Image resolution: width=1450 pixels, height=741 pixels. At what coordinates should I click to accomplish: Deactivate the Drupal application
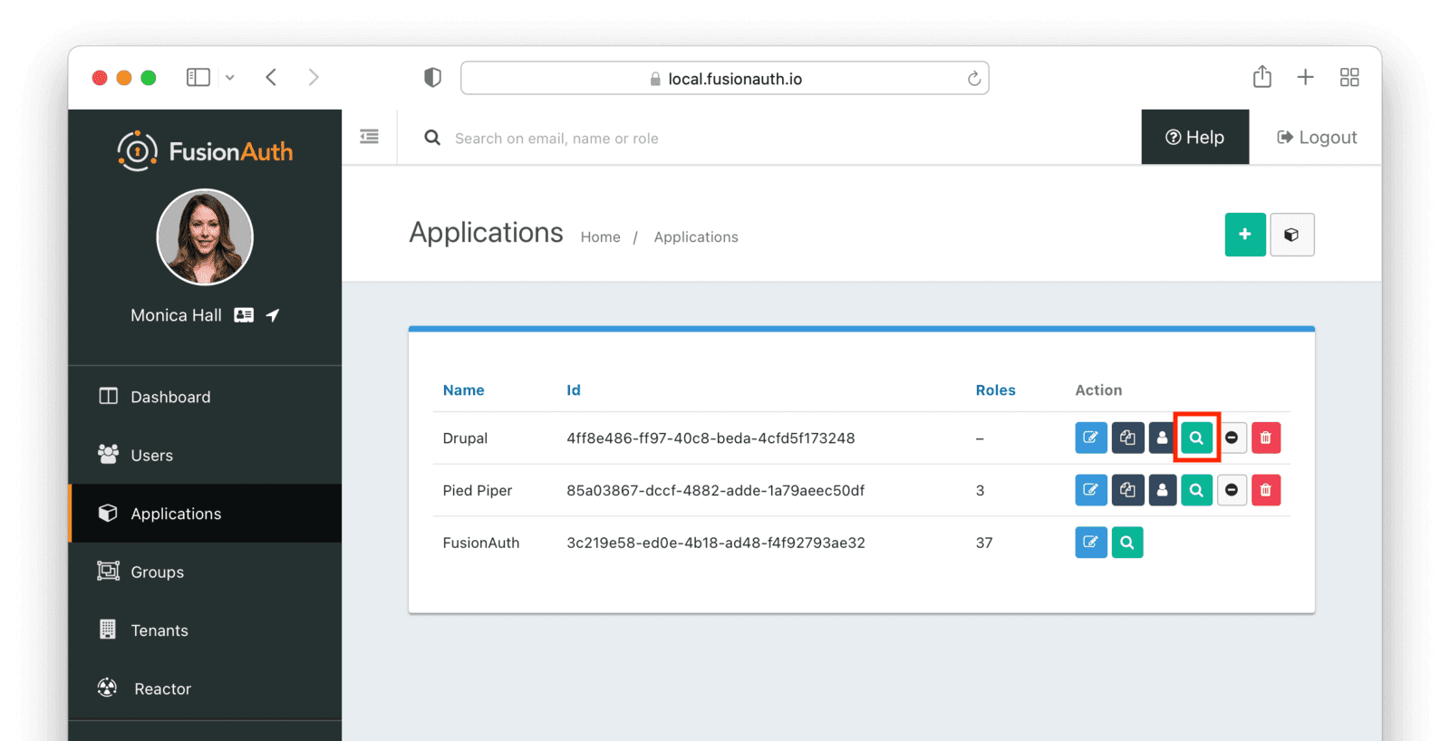click(1232, 438)
